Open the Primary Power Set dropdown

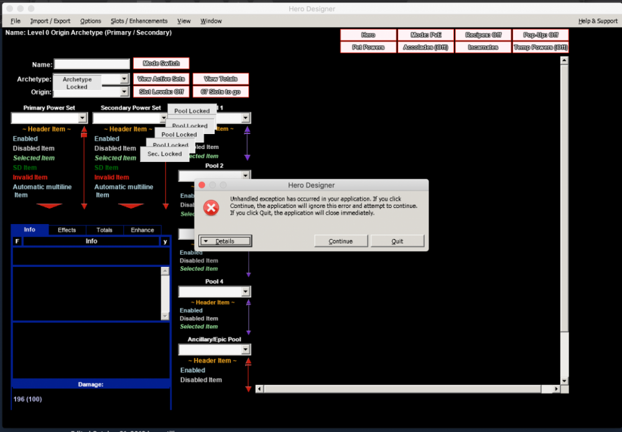[82, 118]
